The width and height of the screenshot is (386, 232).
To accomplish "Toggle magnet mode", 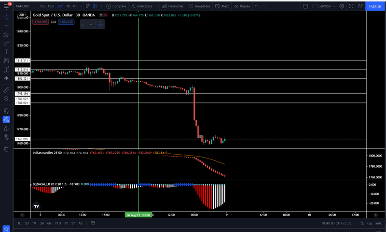I will click(x=6, y=111).
